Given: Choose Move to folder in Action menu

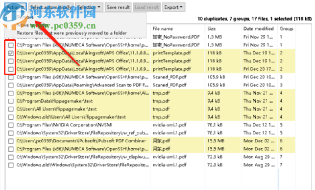Looking at the screenshot, I should [33, 25].
